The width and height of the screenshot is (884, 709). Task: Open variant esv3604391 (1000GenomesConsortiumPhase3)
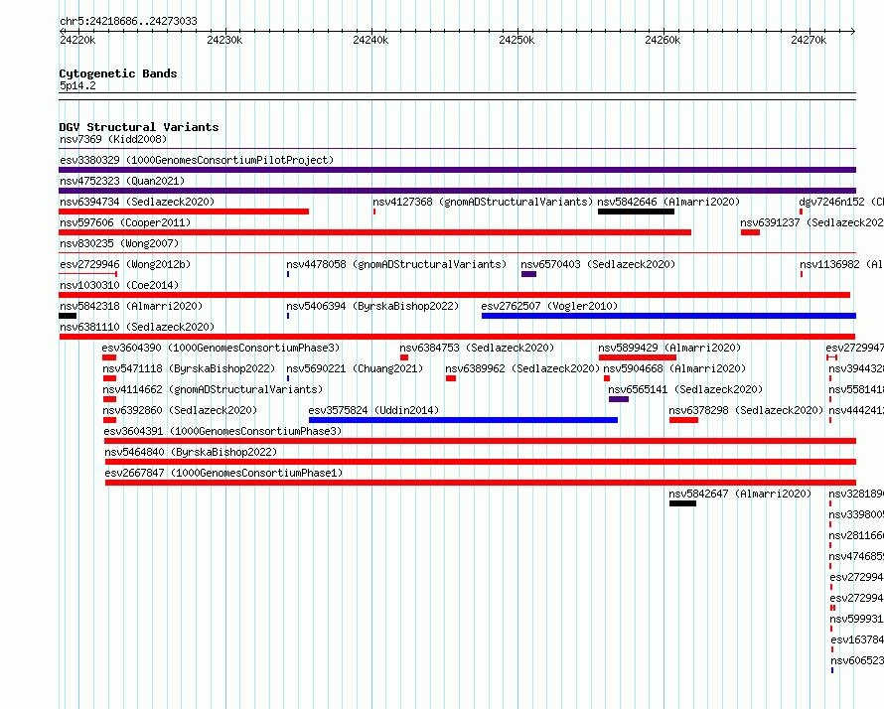click(x=222, y=431)
